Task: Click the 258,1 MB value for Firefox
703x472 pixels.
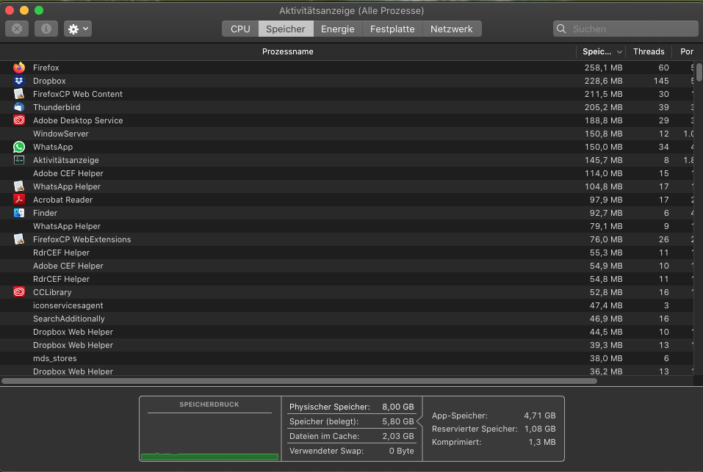Action: (x=604, y=68)
